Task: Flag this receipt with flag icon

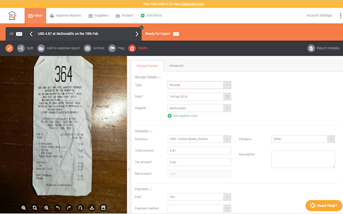Action: coord(112,48)
